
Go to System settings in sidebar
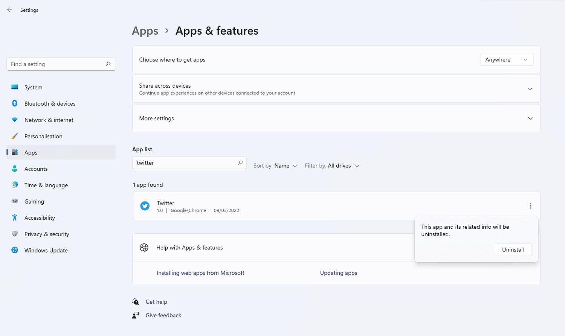(x=33, y=87)
